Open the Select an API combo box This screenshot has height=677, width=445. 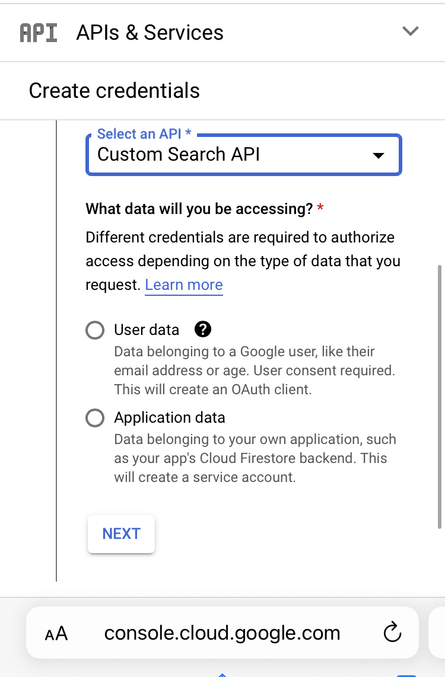[243, 155]
